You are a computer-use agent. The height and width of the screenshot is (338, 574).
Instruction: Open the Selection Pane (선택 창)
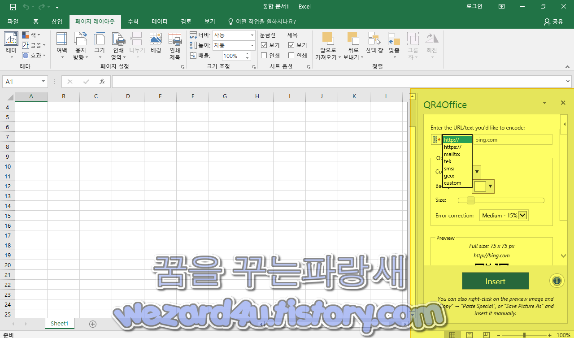(x=374, y=43)
